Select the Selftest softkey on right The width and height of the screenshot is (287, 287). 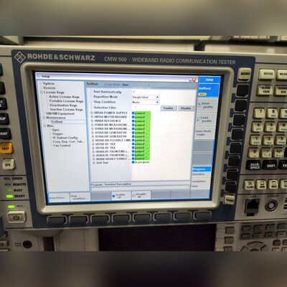(209, 90)
